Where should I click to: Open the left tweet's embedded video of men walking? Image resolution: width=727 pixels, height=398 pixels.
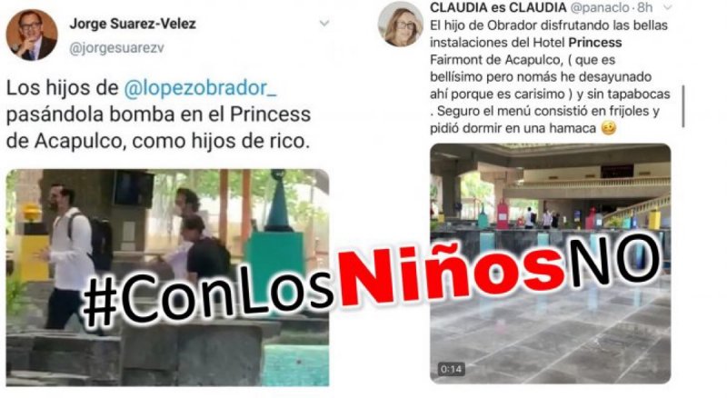[x=167, y=277]
